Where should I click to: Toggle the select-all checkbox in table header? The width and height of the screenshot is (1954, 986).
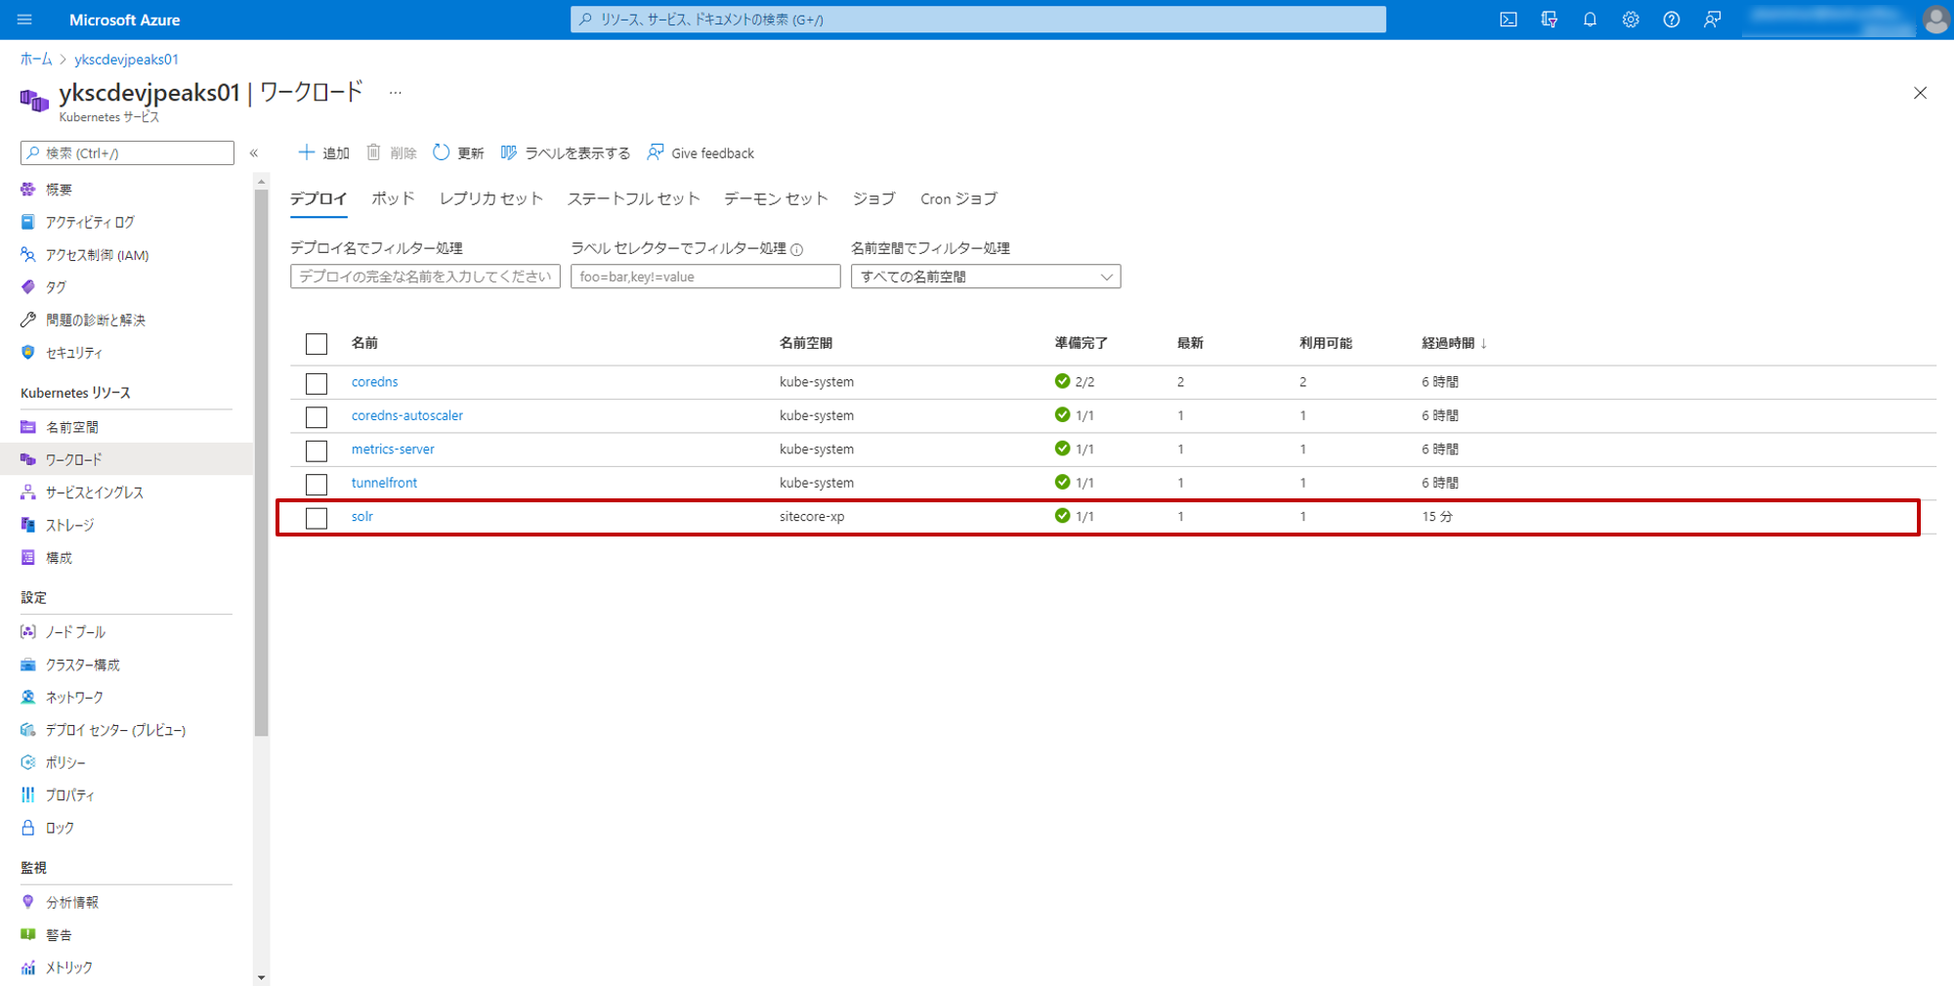[317, 344]
